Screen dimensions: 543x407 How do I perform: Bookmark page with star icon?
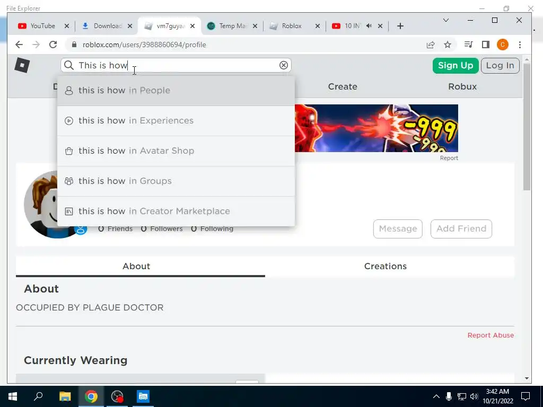tap(448, 45)
